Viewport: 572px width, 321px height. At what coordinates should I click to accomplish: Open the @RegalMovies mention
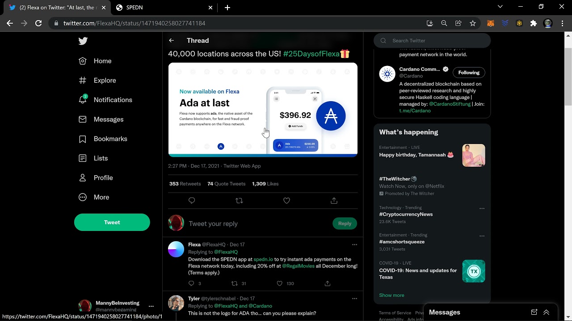click(x=298, y=266)
